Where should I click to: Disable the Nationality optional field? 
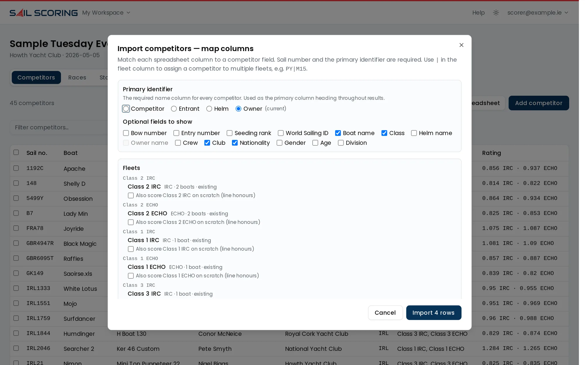[235, 143]
